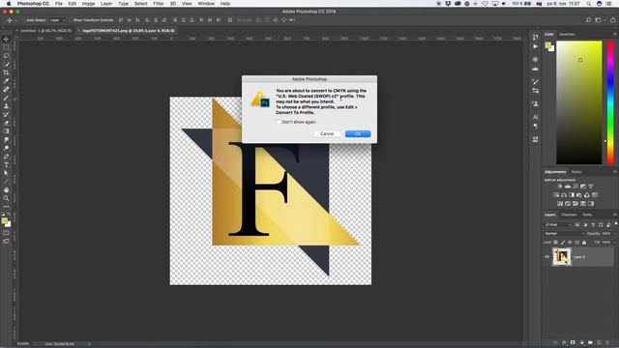Switch to the Swatches tab

(567, 35)
